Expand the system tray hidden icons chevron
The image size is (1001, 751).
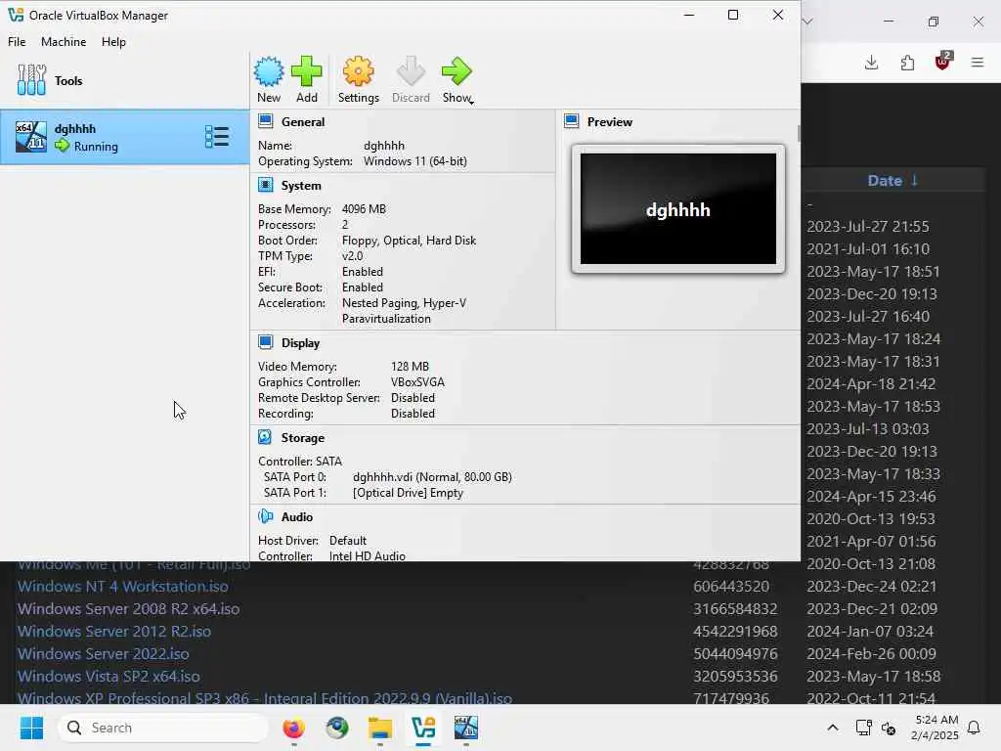[x=833, y=728]
